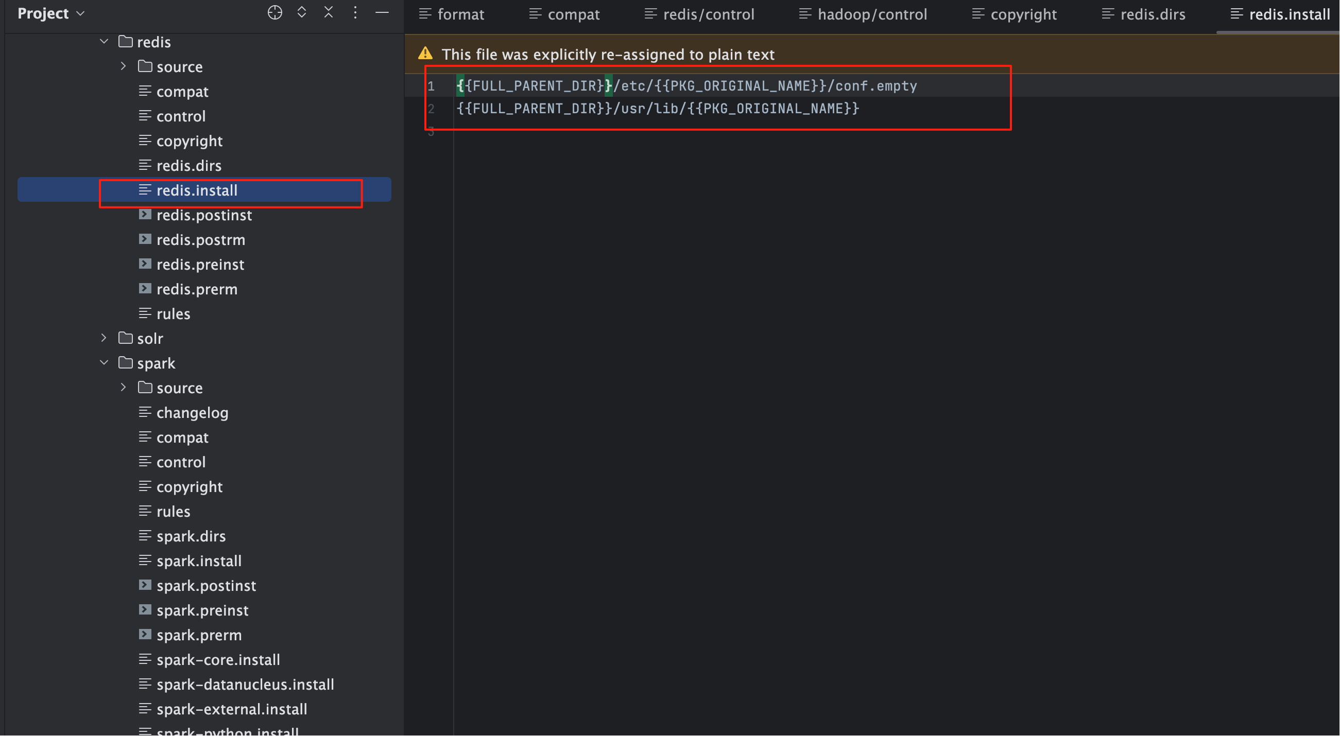Place cursor in line 2 /usr/lib path

(649, 108)
